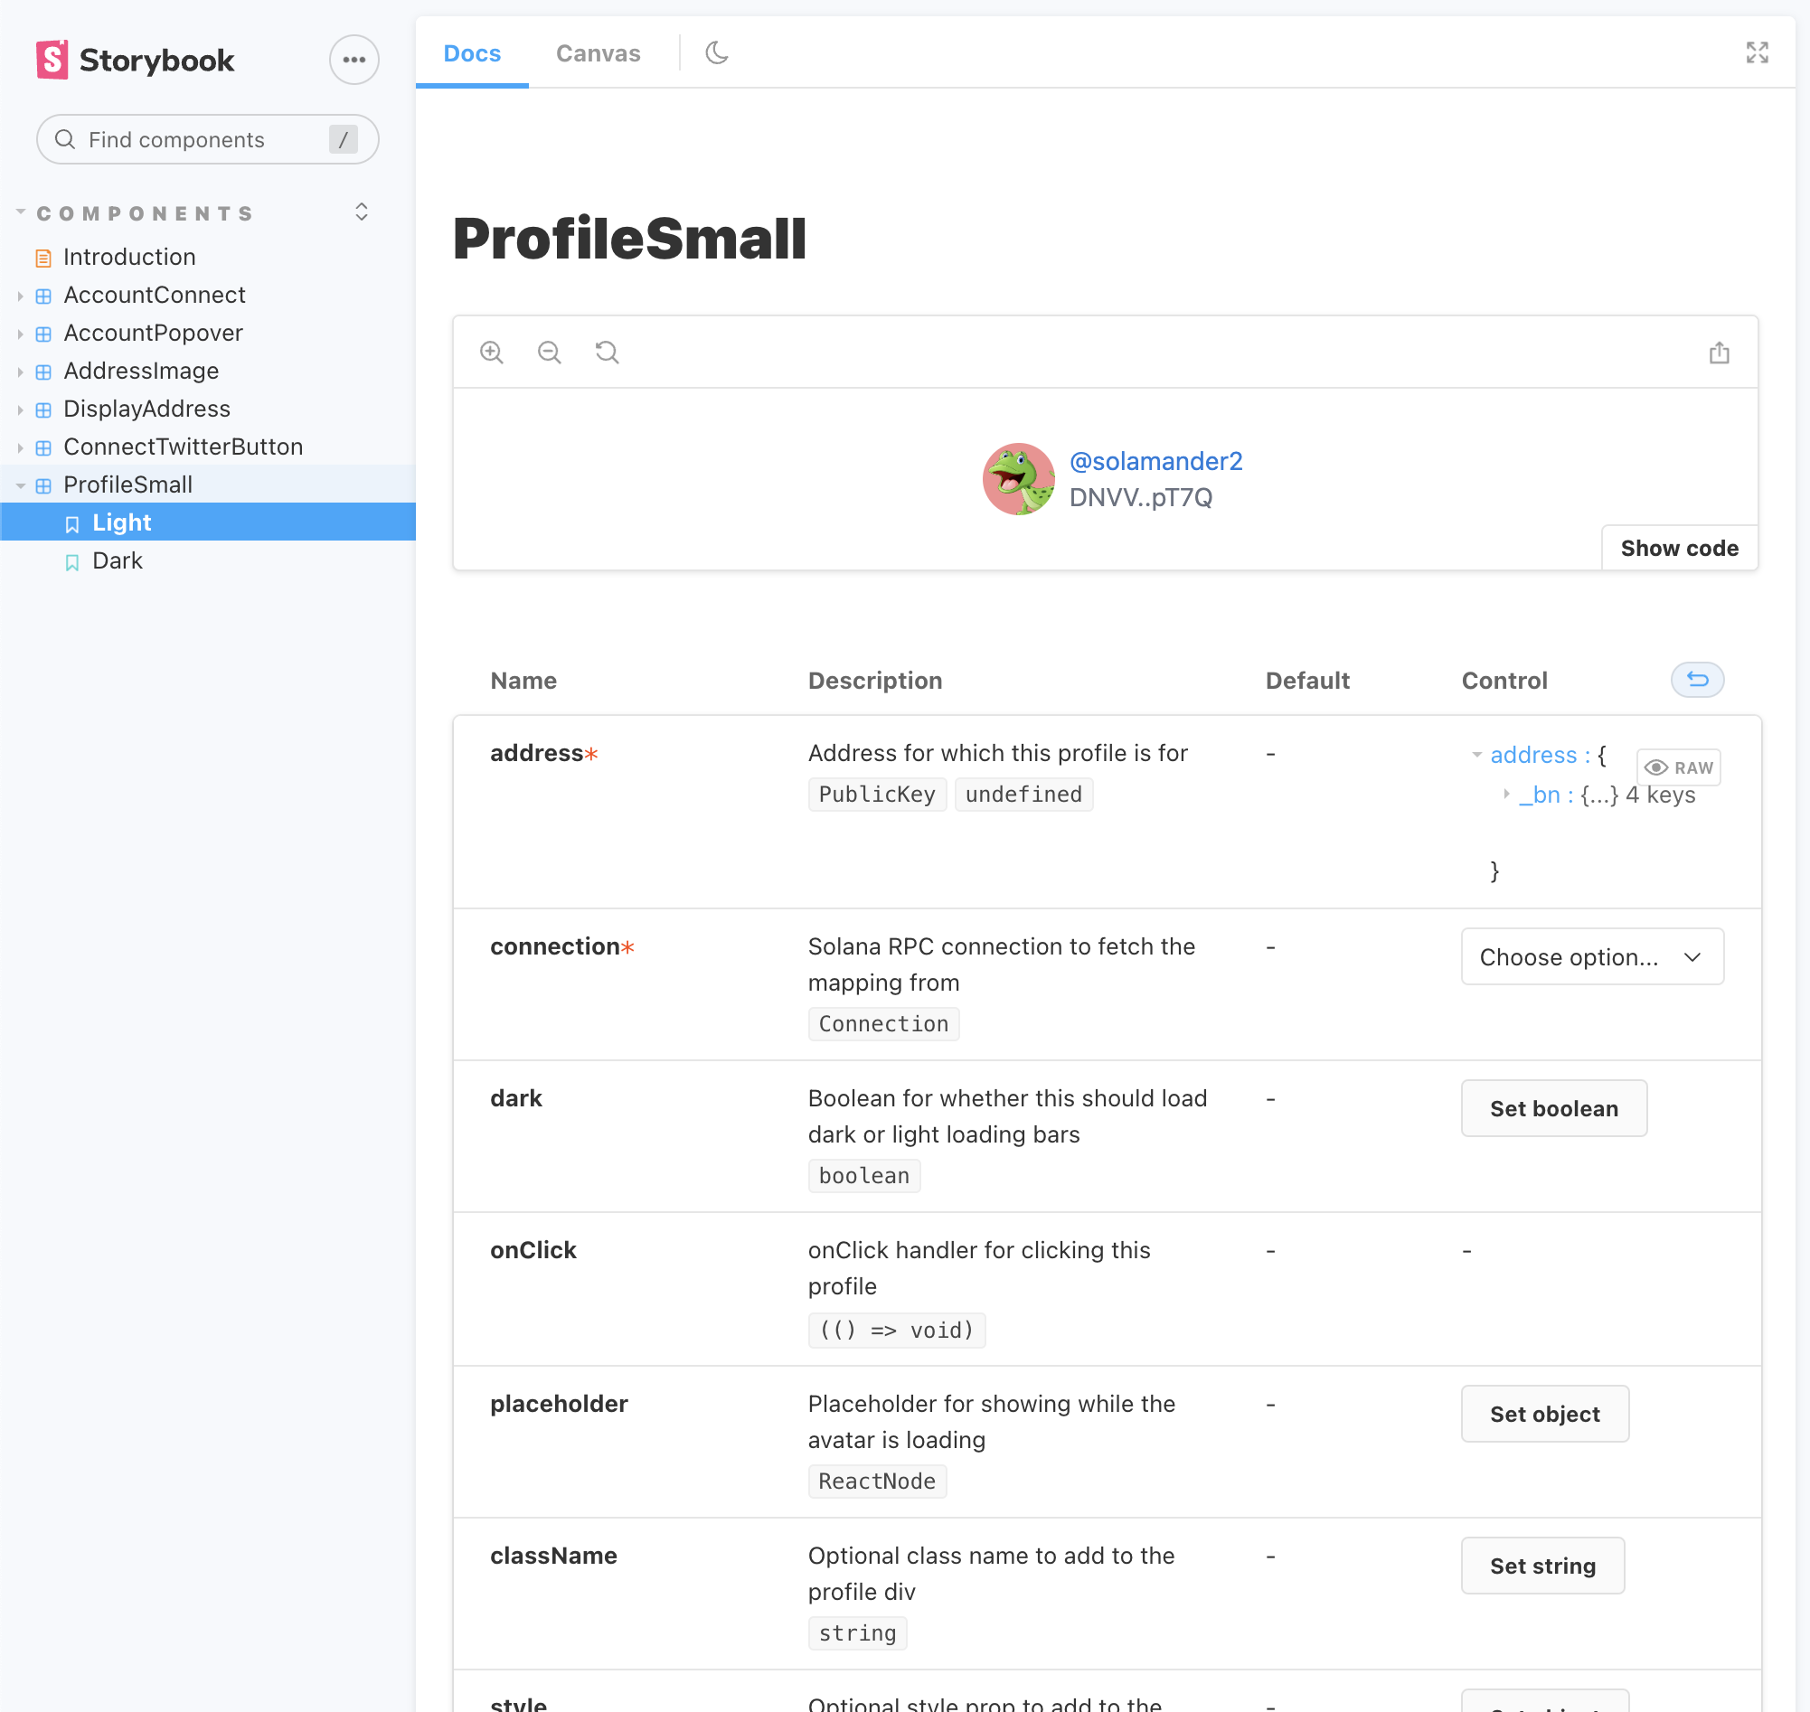Expand the AccountConnect tree item
Viewport: 1810px width, 1712px height.
coord(20,296)
